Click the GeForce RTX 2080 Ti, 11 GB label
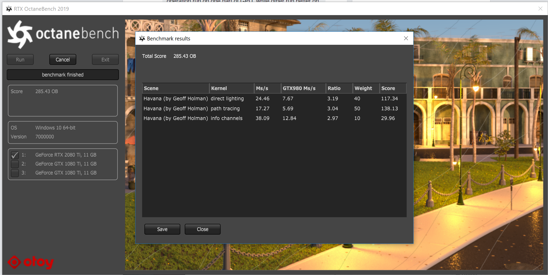Viewport: 548px width, 275px height. pyautogui.click(x=66, y=155)
